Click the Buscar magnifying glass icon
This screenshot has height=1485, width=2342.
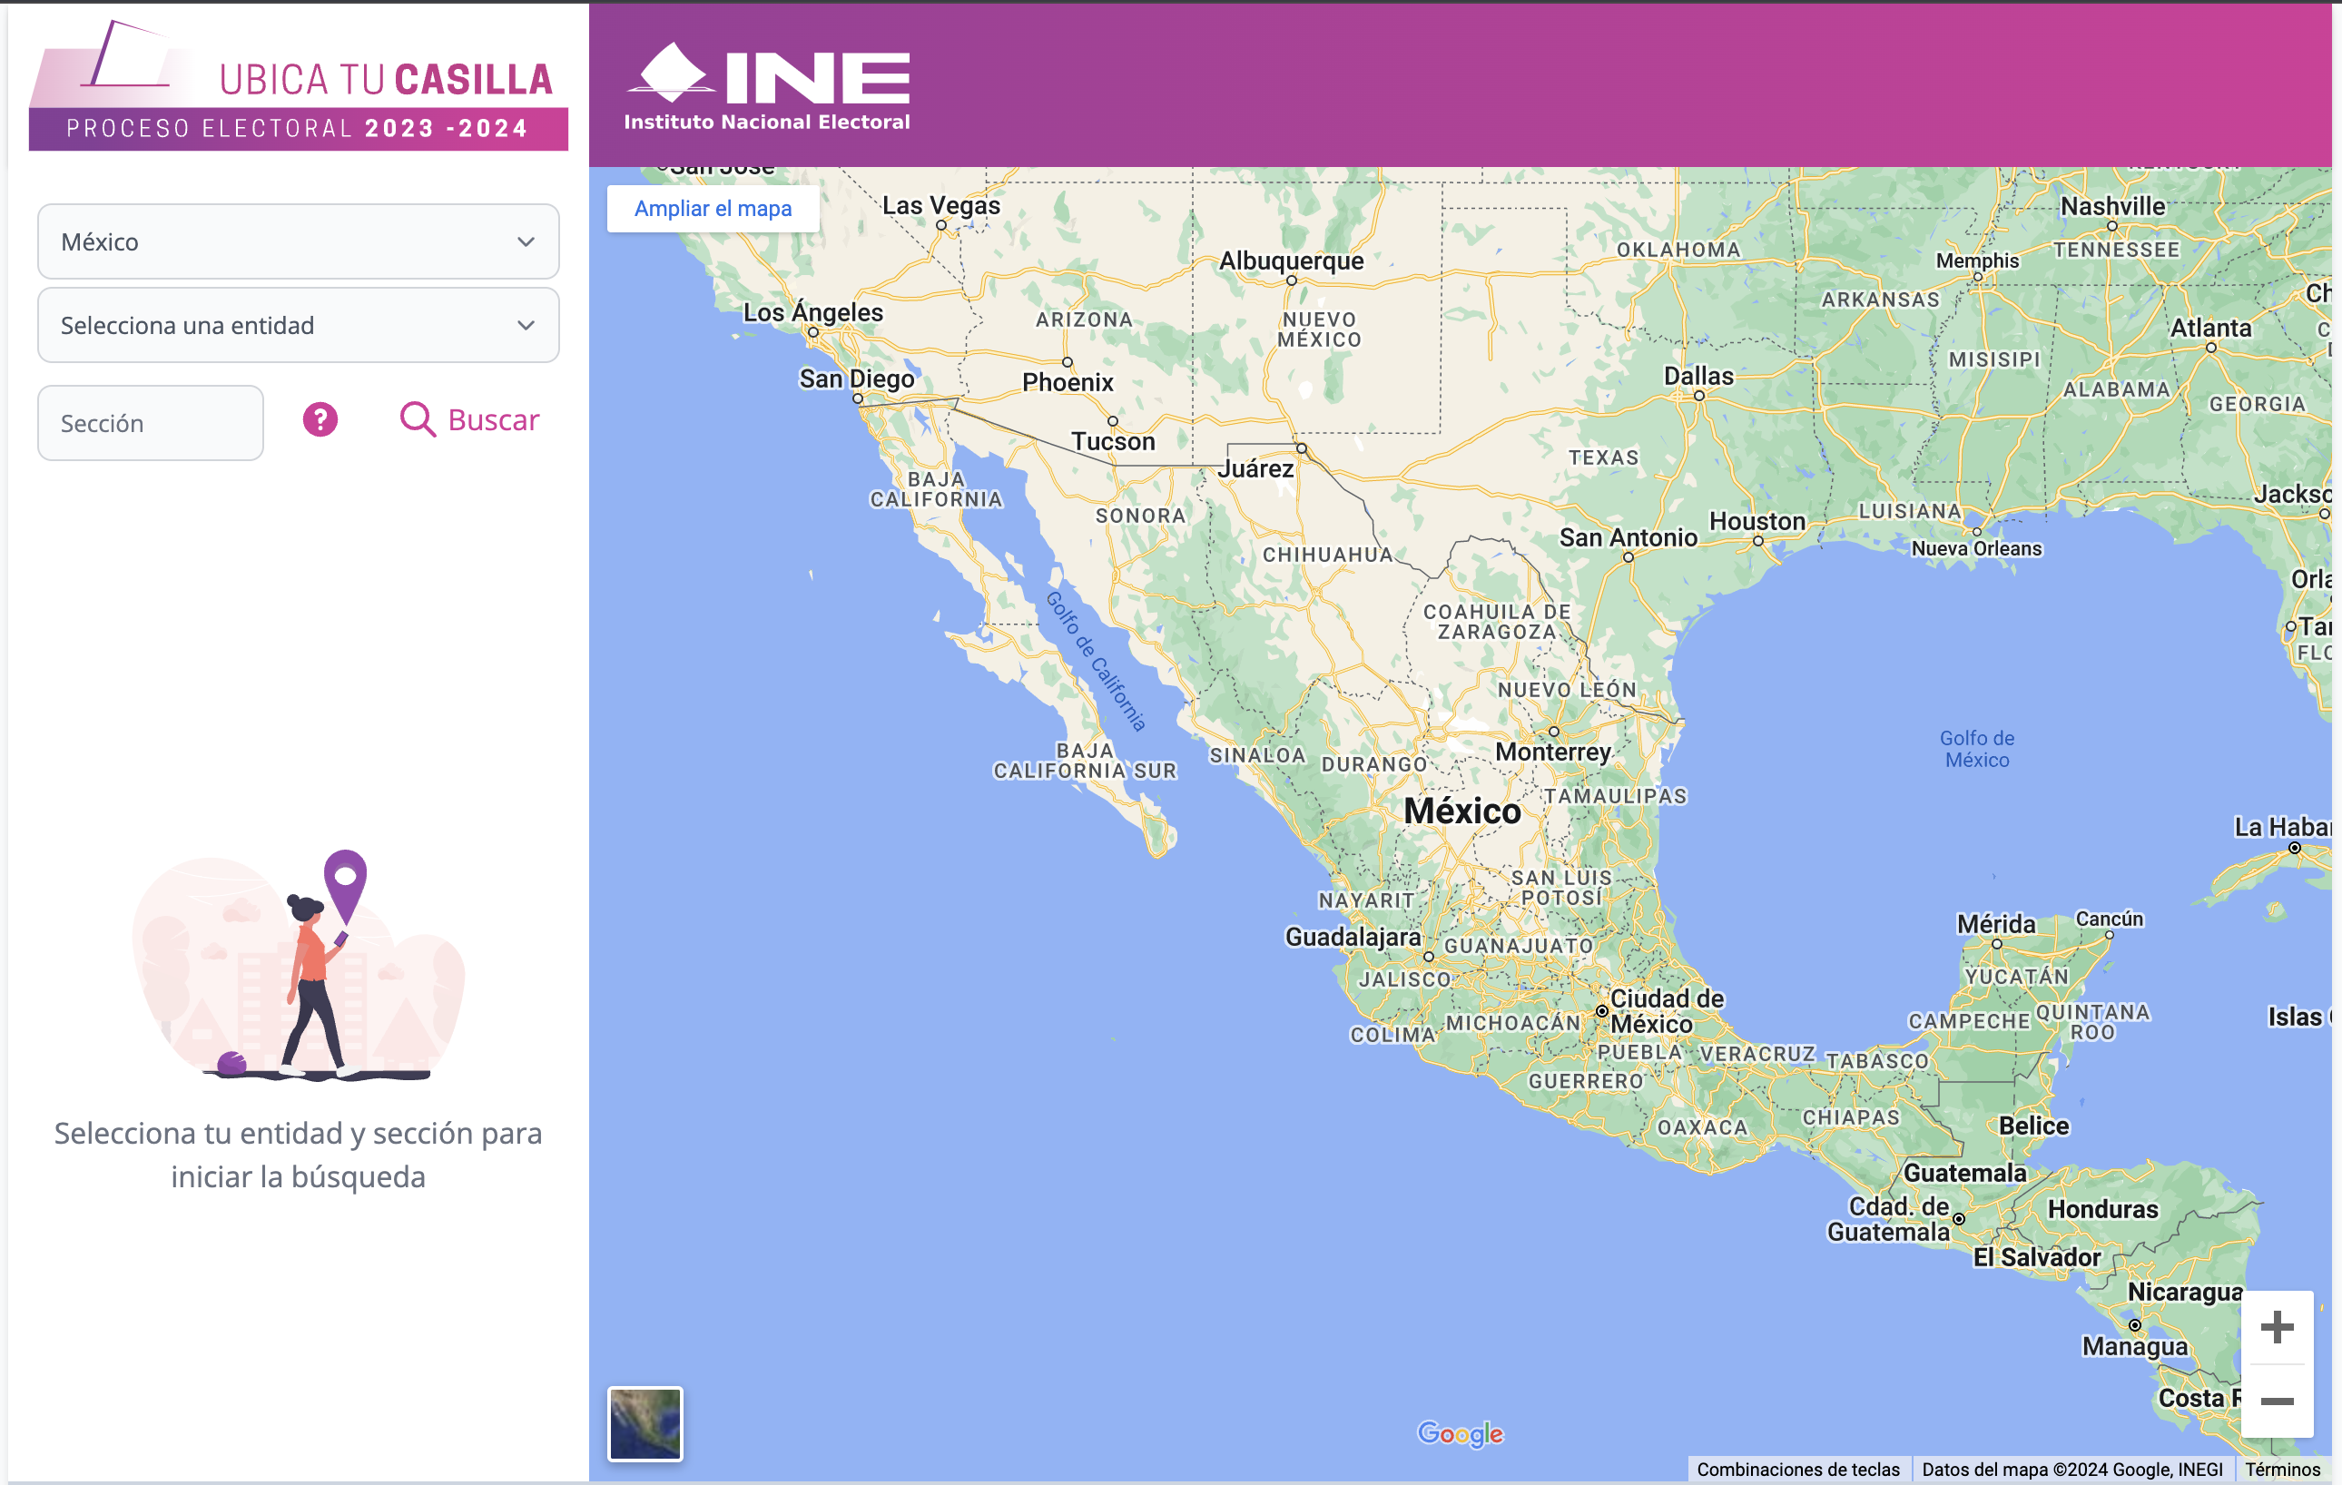(x=418, y=420)
